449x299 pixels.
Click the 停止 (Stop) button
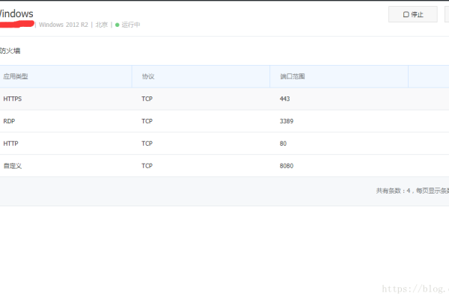(x=412, y=14)
